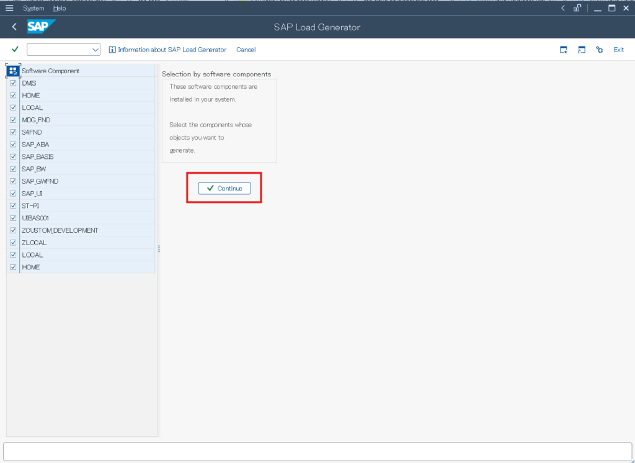Open GUI options via the gear icon
This screenshot has height=463, width=635.
599,50
